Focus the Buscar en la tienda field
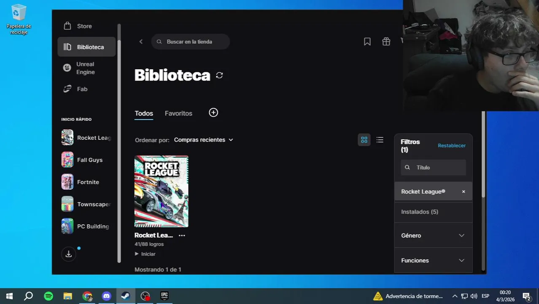 [190, 42]
